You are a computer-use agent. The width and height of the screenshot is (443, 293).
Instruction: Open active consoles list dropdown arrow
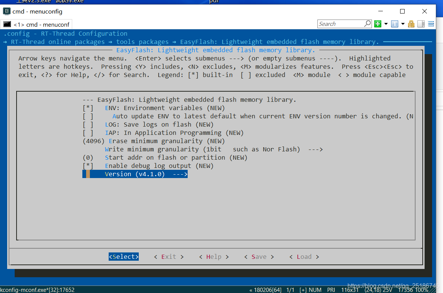403,24
